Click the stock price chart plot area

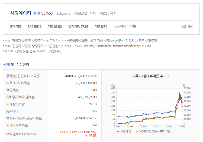150,106
